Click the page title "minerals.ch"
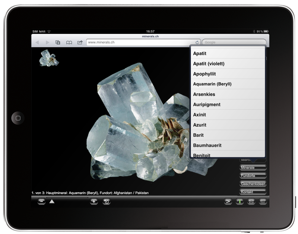The width and height of the screenshot is (298, 234). [150, 36]
